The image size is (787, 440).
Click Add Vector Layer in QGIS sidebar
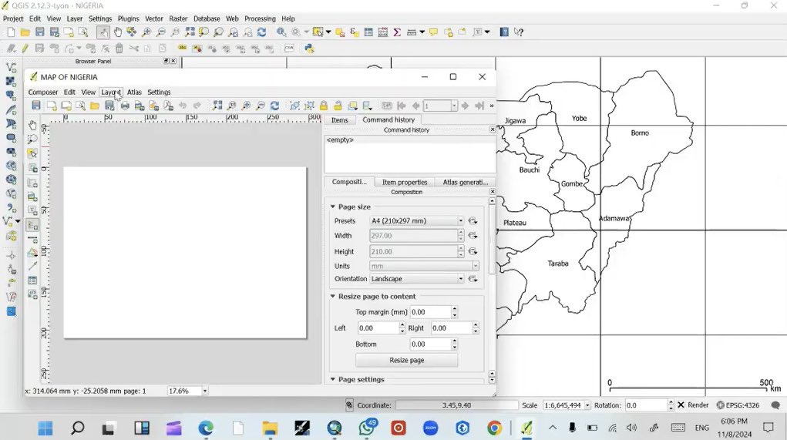pos(11,67)
